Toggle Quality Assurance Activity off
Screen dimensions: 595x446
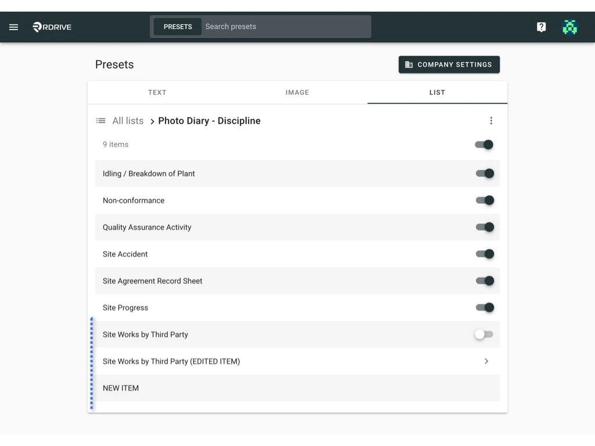click(485, 227)
